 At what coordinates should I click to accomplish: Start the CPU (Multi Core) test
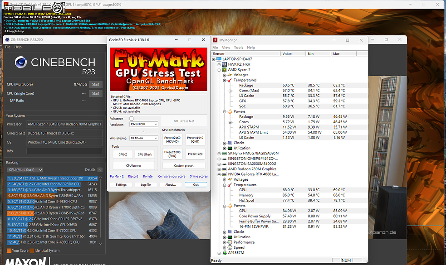(x=96, y=84)
